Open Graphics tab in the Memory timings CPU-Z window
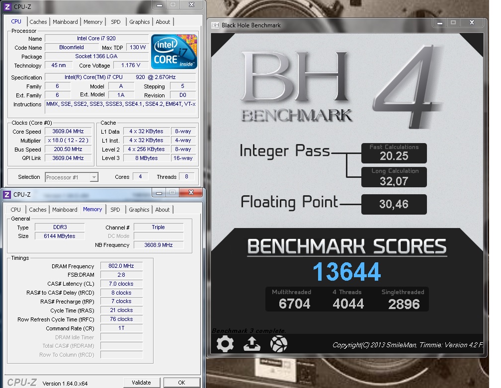Viewport: 501px width, 388px height. 139,210
